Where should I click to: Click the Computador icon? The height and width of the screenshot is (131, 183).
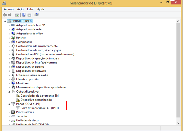tap(13, 42)
